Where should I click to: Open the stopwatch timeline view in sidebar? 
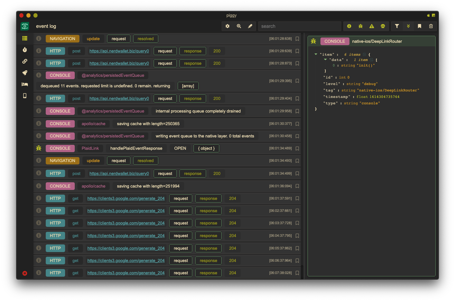(25, 50)
